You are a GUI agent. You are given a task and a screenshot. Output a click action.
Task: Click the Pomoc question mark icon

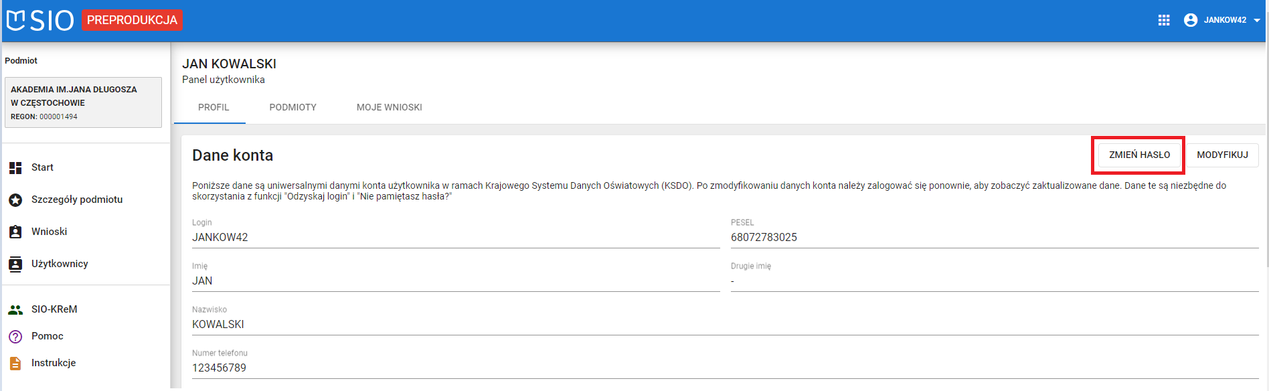[x=15, y=336]
